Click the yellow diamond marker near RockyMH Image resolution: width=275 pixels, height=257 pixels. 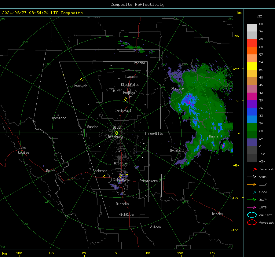pos(82,80)
